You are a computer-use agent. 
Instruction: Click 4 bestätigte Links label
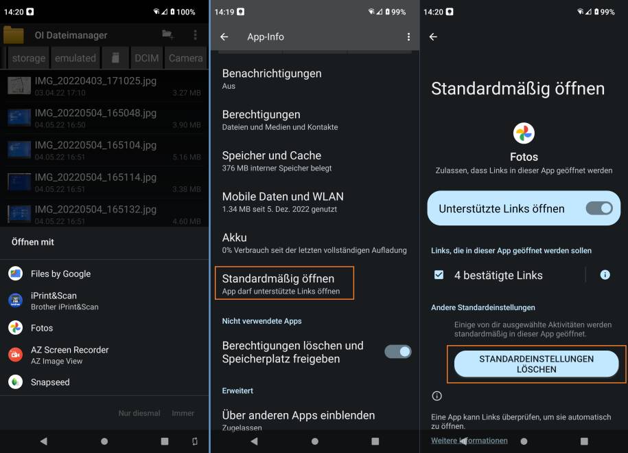498,275
